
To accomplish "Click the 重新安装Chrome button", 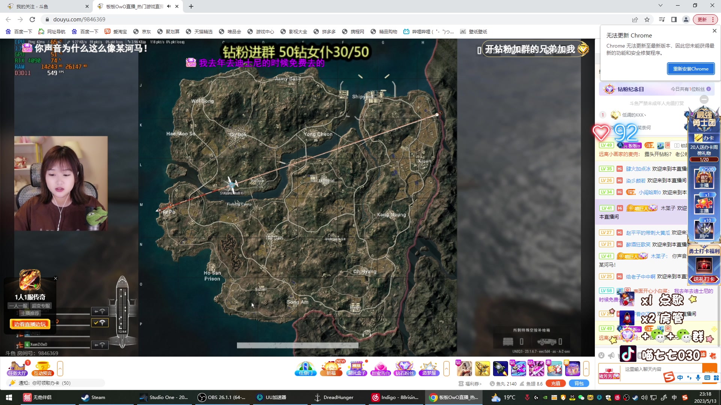I will click(691, 69).
